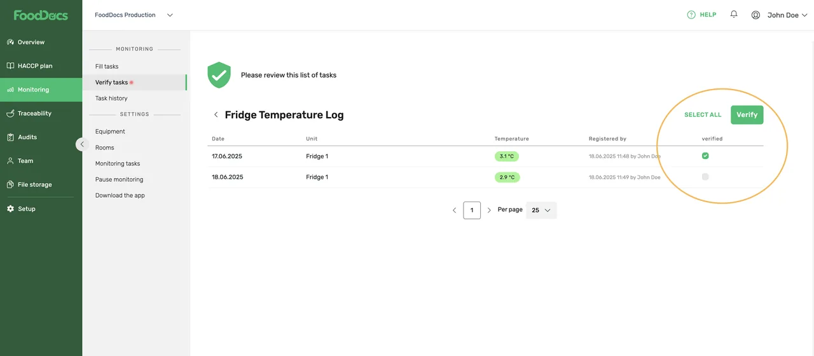The height and width of the screenshot is (356, 814).
Task: Uncheck verified box for 17.06.2025 row
Action: 705,156
